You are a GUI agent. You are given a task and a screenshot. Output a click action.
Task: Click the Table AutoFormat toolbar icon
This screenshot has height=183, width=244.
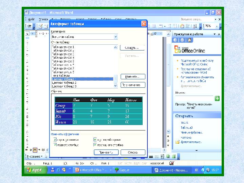182,26
